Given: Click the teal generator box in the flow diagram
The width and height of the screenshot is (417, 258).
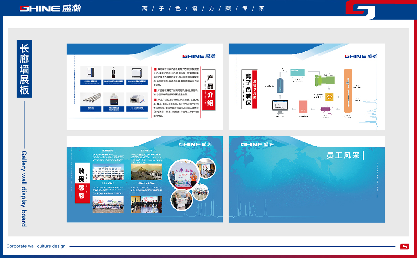Looking at the screenshot, I should coord(297,73).
